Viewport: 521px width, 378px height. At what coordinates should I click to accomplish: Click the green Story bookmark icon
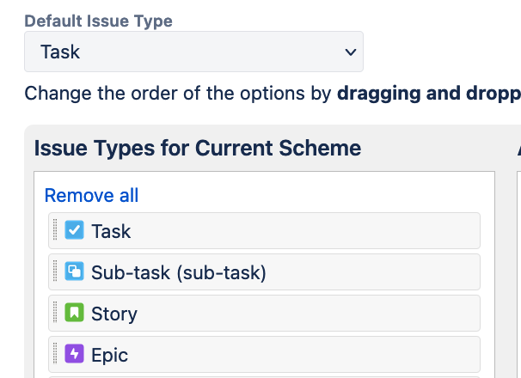[75, 314]
